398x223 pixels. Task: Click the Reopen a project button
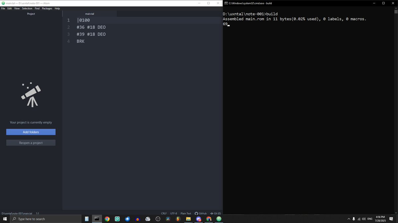[31, 143]
